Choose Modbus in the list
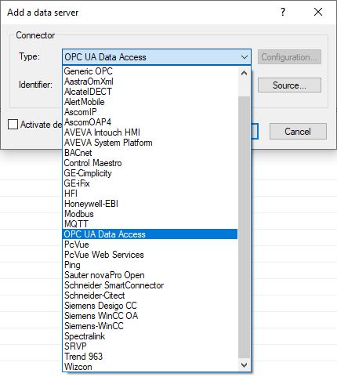Image resolution: width=337 pixels, height=377 pixels. (x=150, y=214)
